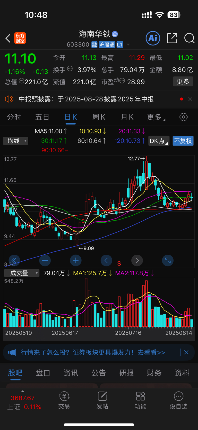Zoom out the K-line chart
Screen dimensions: 198x430
tap(45, 261)
